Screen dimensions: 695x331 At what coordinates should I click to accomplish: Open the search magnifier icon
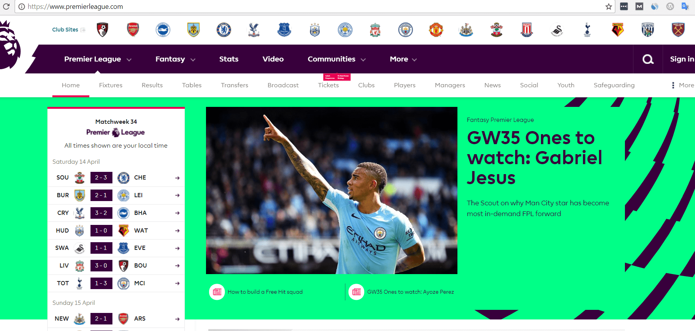(x=648, y=59)
